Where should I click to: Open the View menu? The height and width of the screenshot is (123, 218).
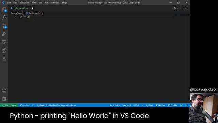pos(34,3)
